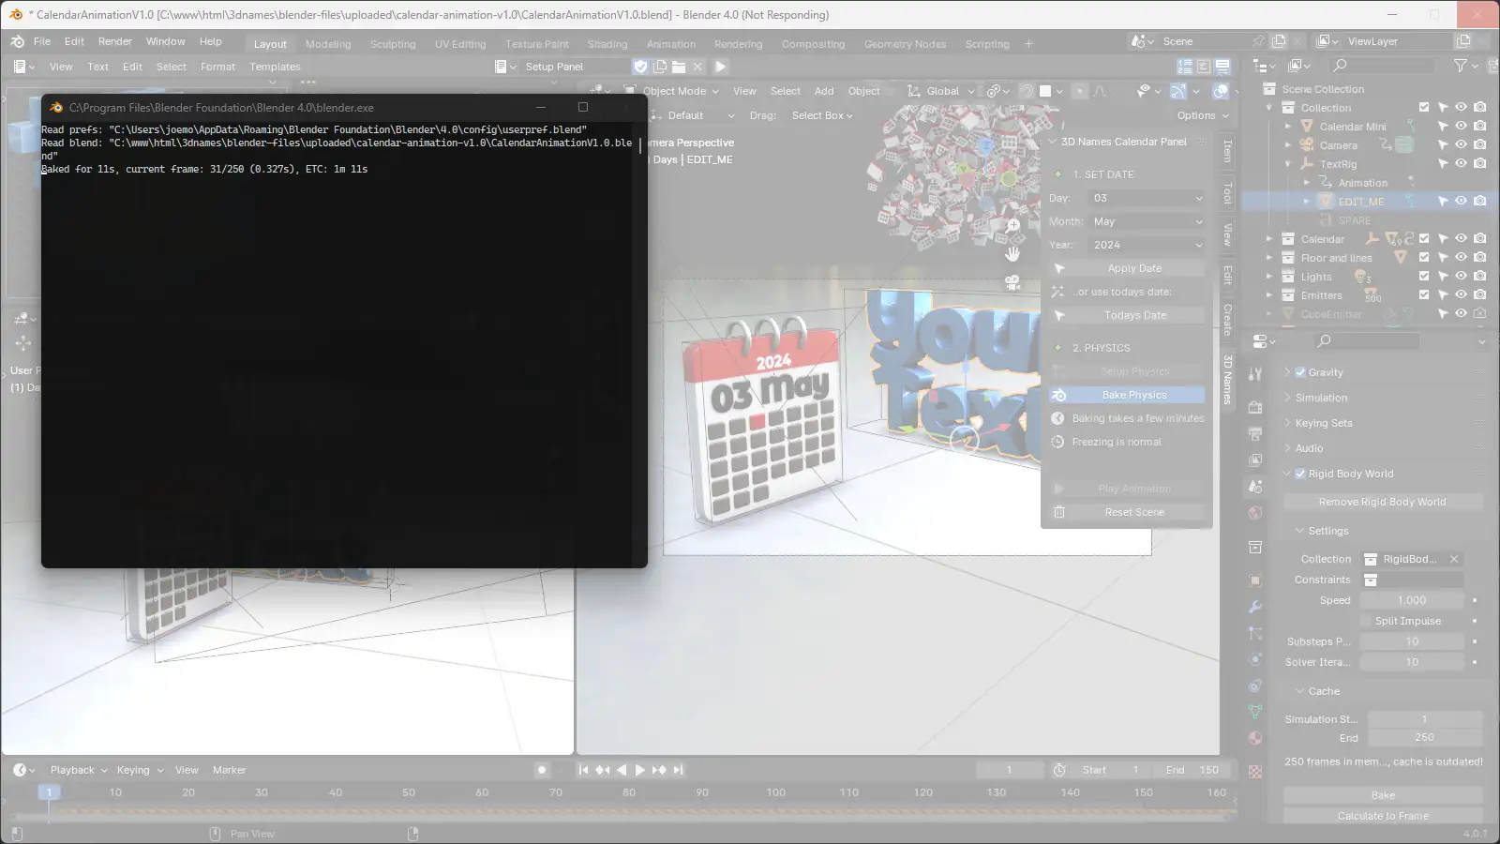Screen dimensions: 1500x844
Task: Click the Todays Date button
Action: (1127, 315)
